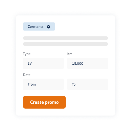Click the Date label
The width and height of the screenshot is (131, 131).
[x=27, y=75]
